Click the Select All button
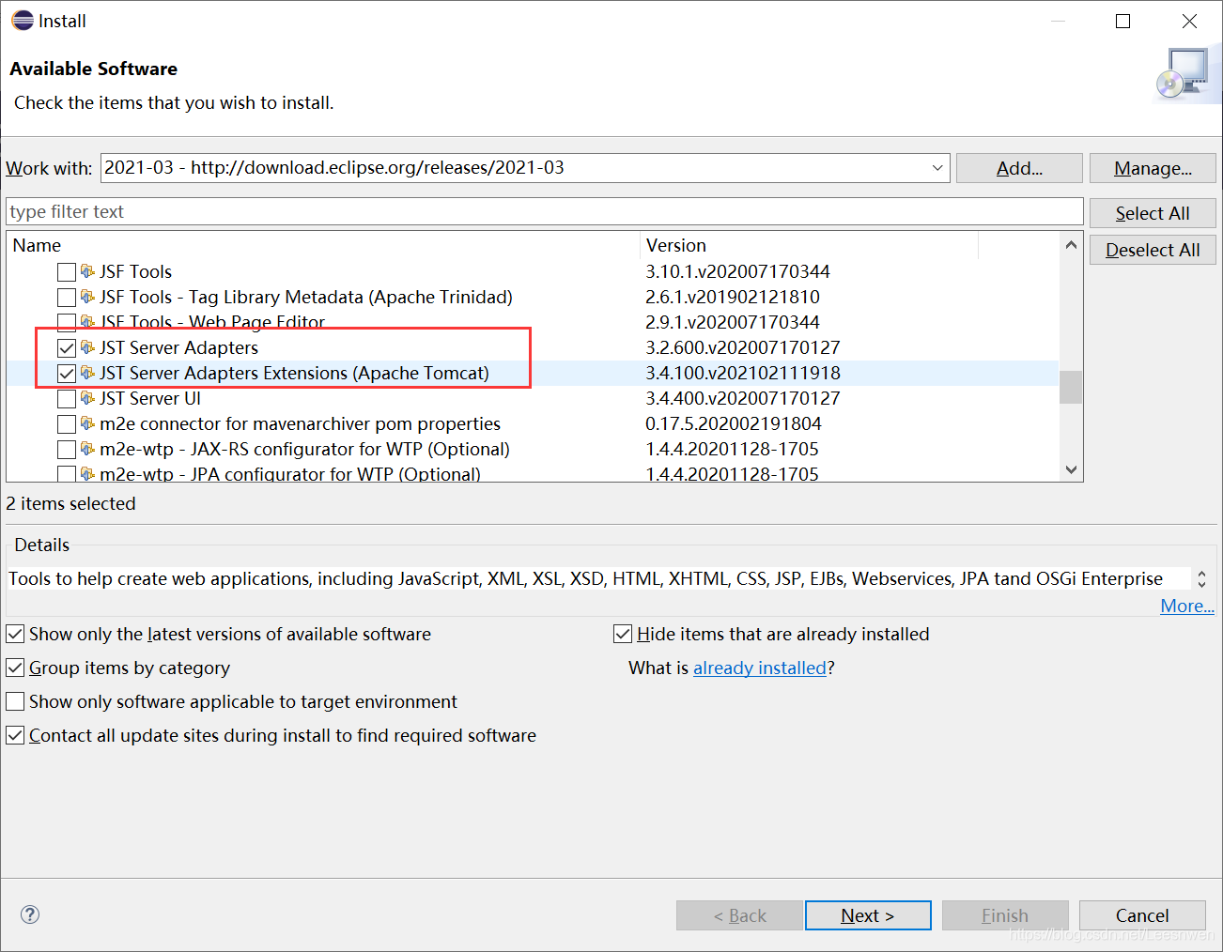Image resolution: width=1223 pixels, height=952 pixels. pyautogui.click(x=1153, y=213)
